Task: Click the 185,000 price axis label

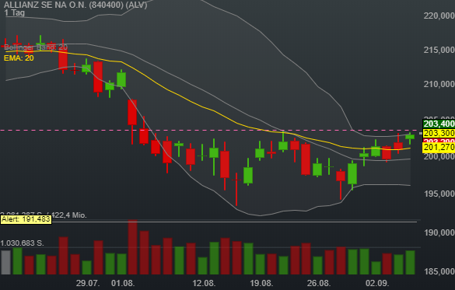Action: [x=439, y=272]
